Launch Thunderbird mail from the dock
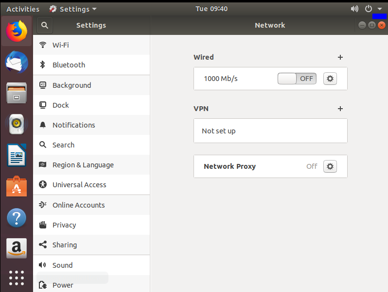 pos(17,62)
